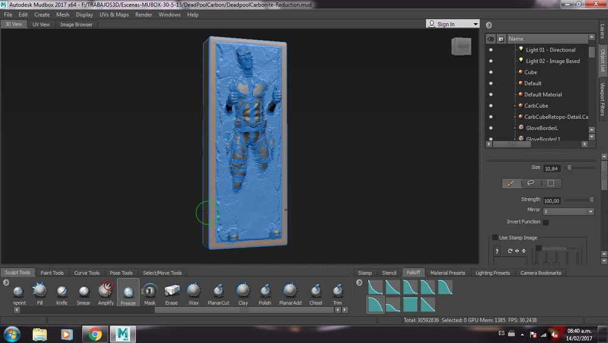Pick the Erase sculpt tool
Viewport: 608px width, 343px height.
172,294
